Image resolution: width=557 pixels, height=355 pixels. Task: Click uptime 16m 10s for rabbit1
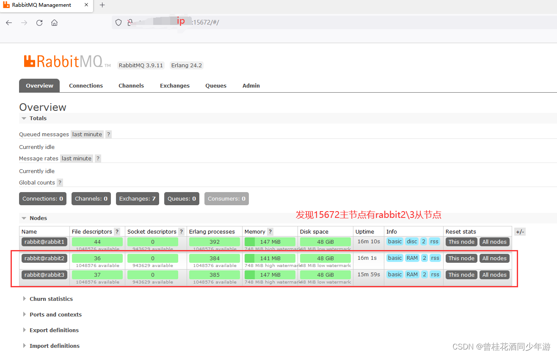[369, 241]
